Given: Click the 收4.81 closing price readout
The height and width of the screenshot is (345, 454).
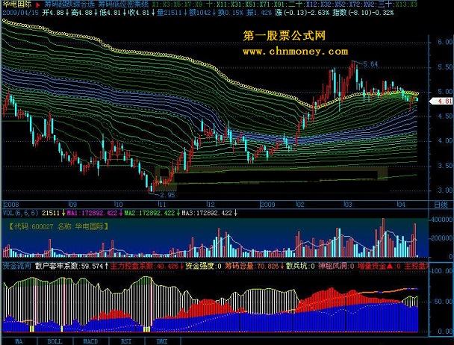Looking at the screenshot, I should coord(139,13).
